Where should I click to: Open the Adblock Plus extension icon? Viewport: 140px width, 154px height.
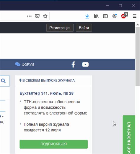(x=124, y=16)
